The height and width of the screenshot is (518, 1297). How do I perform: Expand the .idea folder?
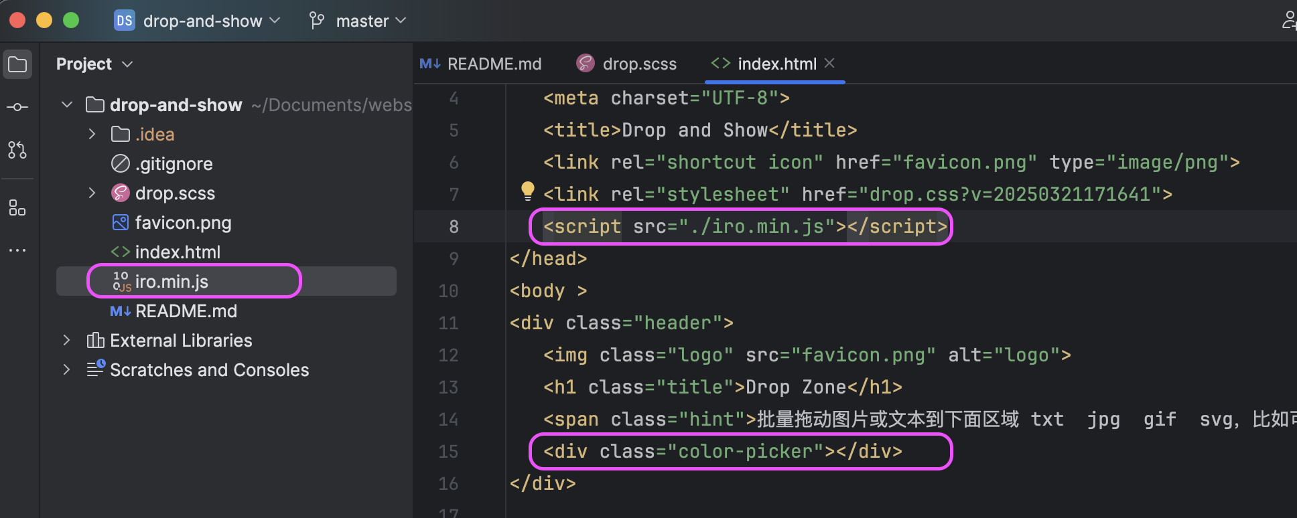[92, 135]
